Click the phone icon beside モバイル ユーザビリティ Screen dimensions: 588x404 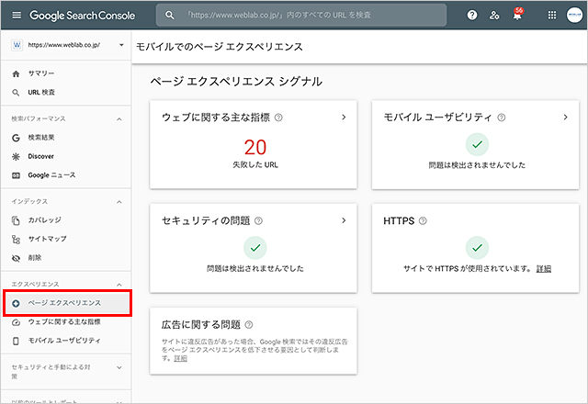[x=16, y=341]
